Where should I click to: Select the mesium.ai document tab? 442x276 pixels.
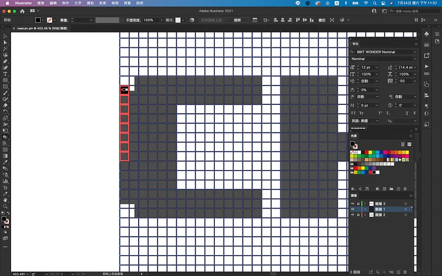tap(42, 28)
